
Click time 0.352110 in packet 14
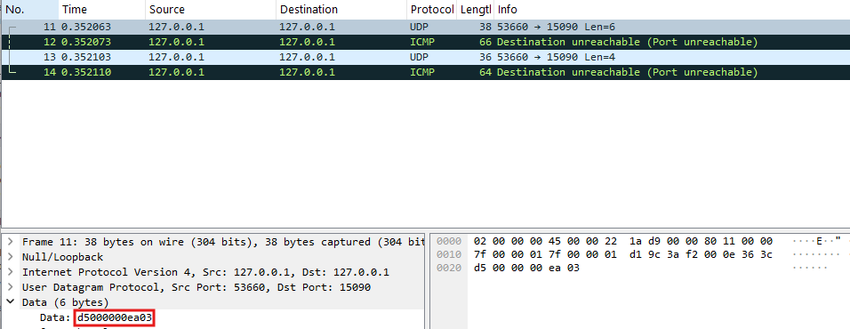[x=87, y=72]
